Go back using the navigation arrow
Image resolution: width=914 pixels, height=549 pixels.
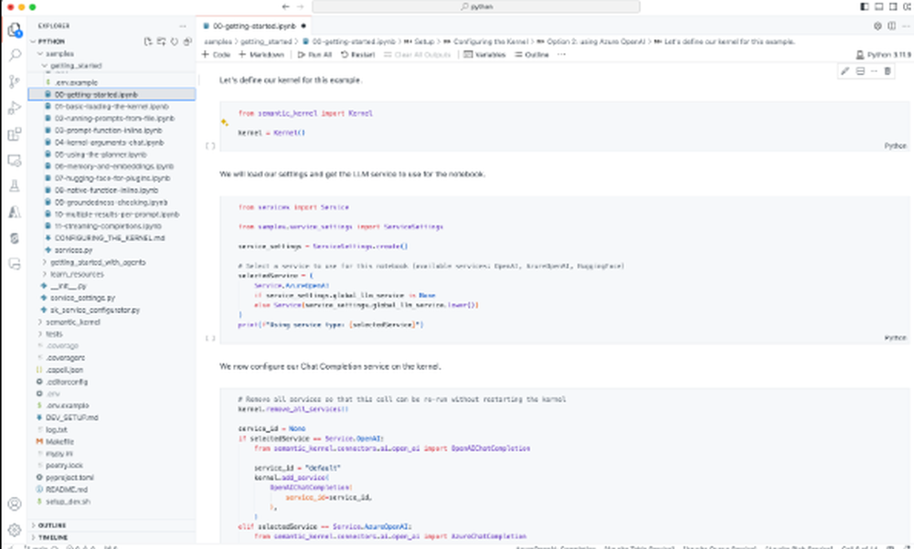tap(285, 6)
